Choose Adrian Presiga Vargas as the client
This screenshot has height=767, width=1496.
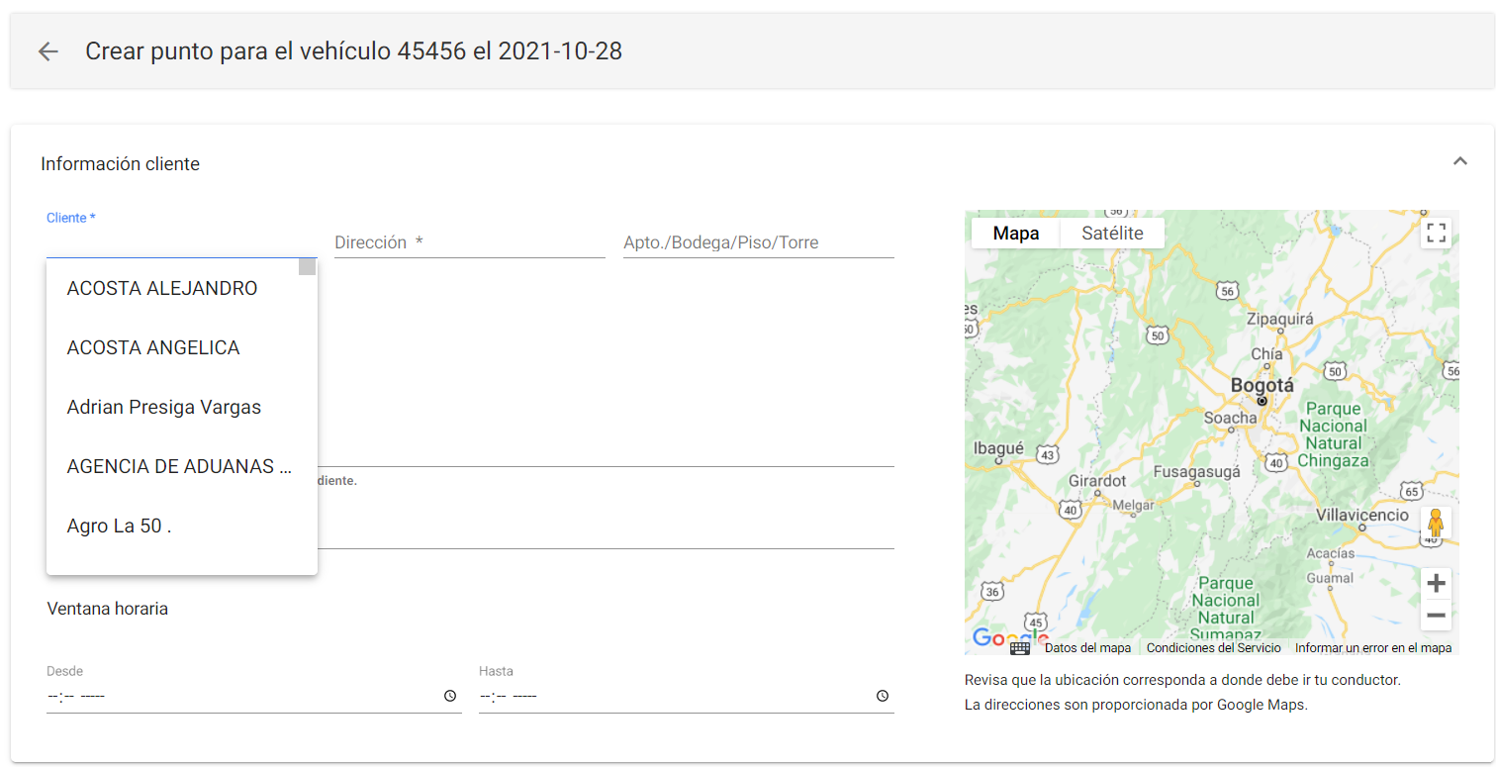pyautogui.click(x=163, y=407)
